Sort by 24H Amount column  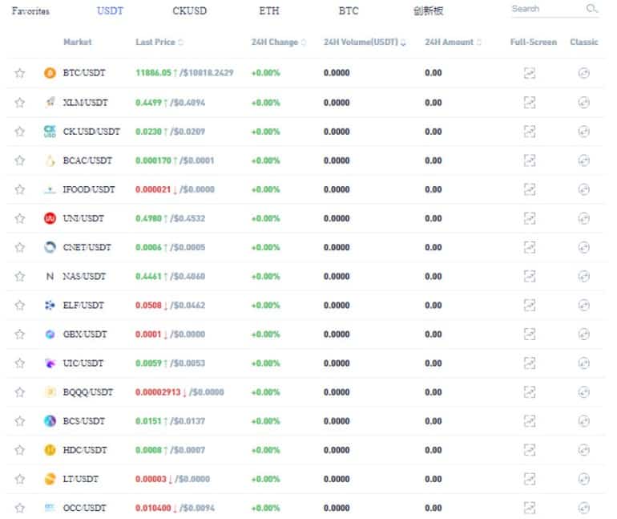(453, 42)
